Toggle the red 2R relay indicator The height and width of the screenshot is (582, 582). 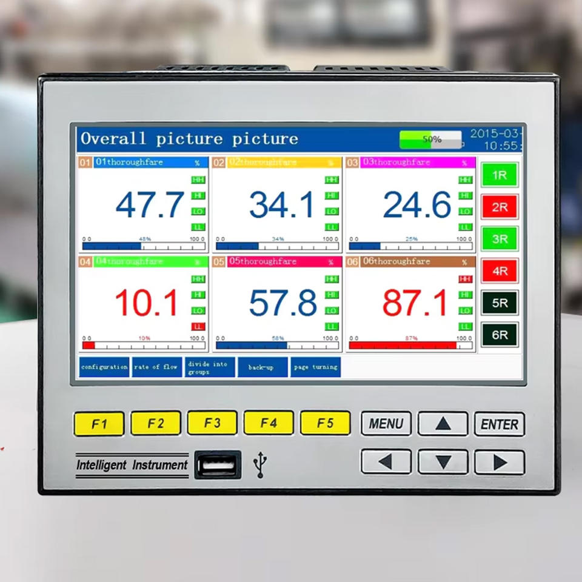500,207
